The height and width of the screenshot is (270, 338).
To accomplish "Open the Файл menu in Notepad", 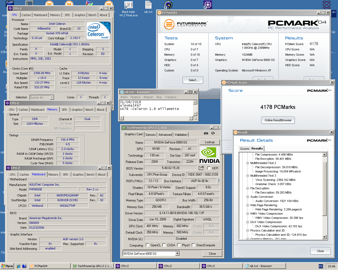I will pyautogui.click(x=124, y=97).
